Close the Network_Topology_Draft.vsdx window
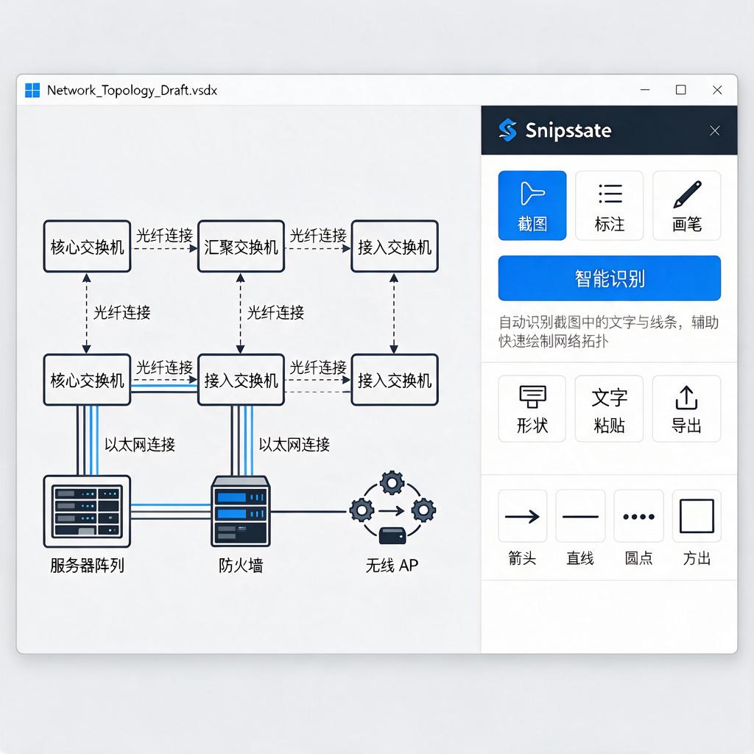The height and width of the screenshot is (754, 754). point(717,90)
